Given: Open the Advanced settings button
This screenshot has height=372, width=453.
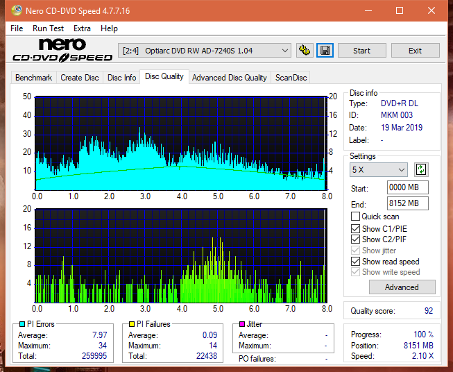Looking at the screenshot, I should point(402,287).
